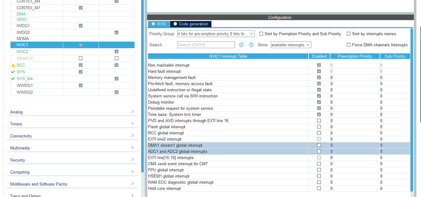This screenshot has width=421, height=197.
Task: Select MDMA in the peripheral list
Action: (72, 39)
